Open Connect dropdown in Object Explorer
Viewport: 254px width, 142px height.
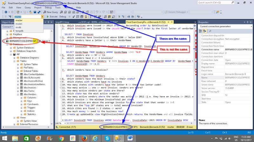tap(7, 27)
